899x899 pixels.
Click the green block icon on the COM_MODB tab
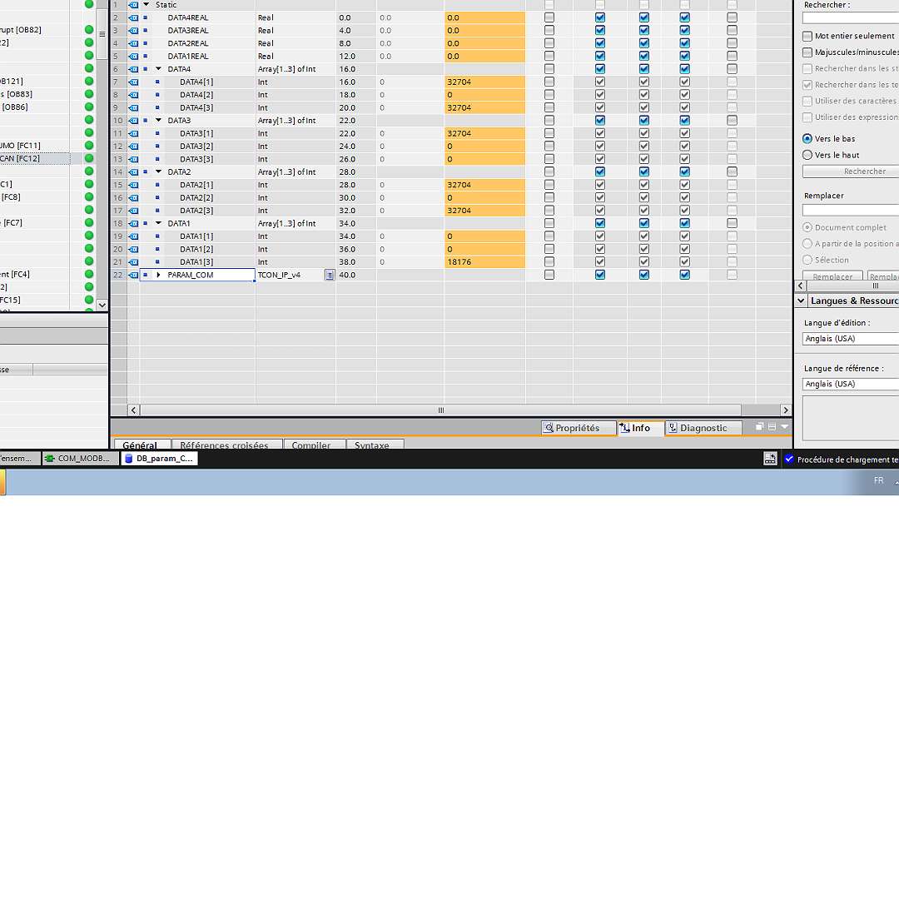point(50,459)
